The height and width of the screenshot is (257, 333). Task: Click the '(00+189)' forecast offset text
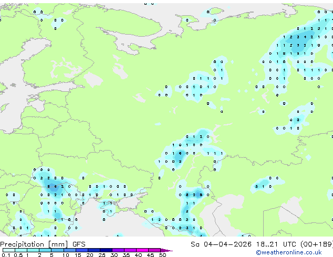click(x=316, y=244)
